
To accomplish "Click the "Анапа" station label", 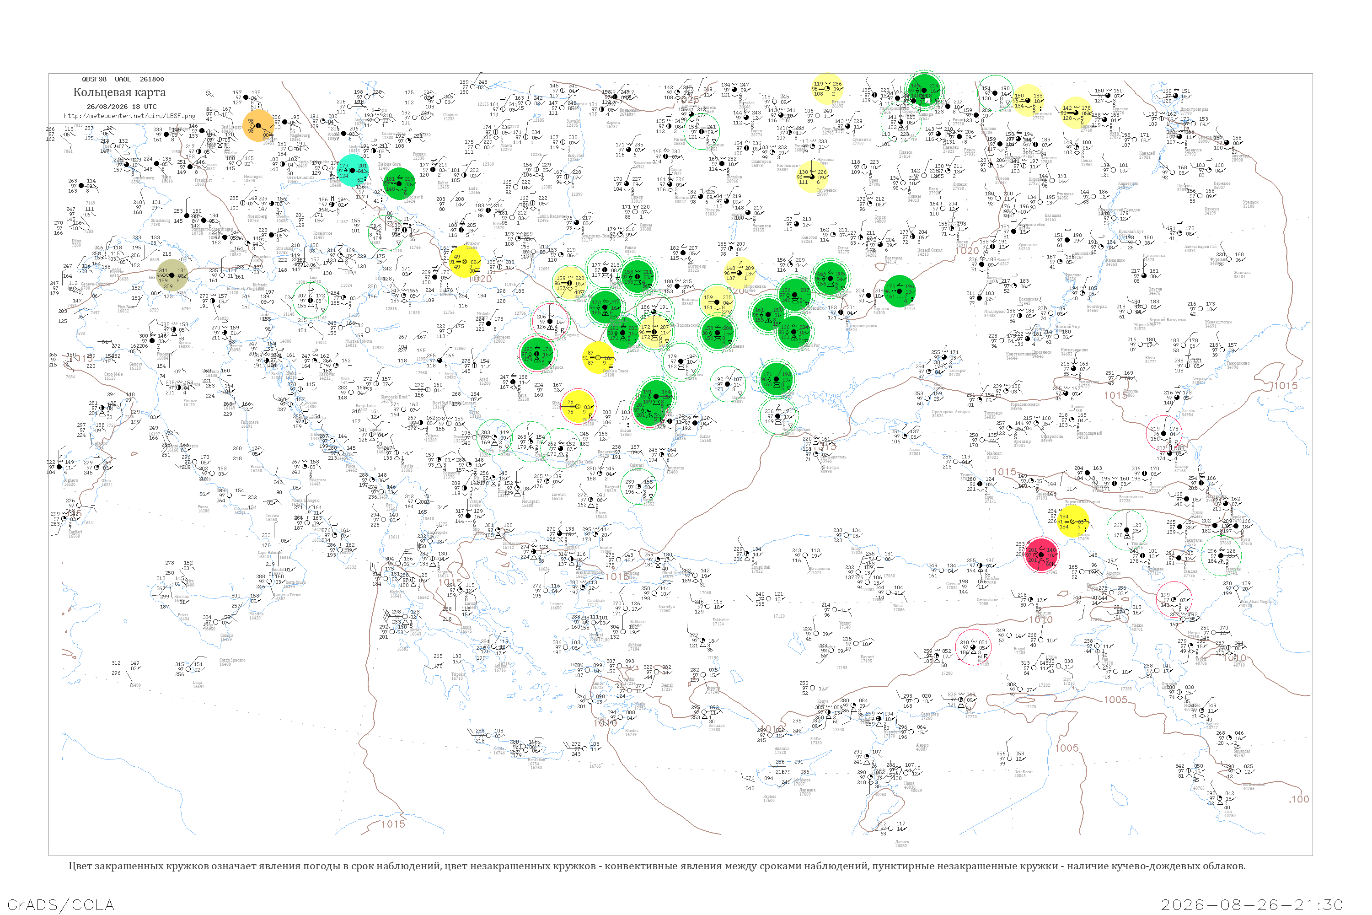I will coord(915,450).
